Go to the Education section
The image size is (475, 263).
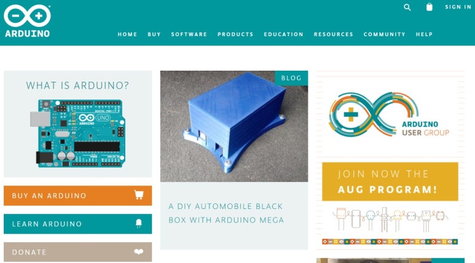click(283, 34)
